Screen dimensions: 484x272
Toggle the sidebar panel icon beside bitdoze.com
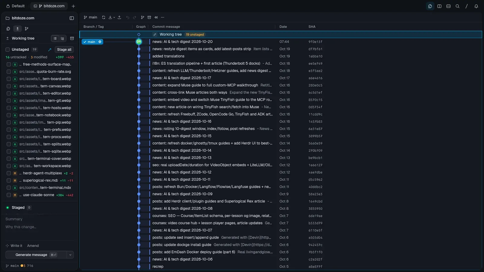click(x=72, y=18)
